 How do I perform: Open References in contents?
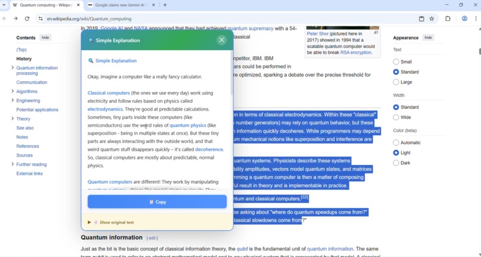[x=27, y=146]
